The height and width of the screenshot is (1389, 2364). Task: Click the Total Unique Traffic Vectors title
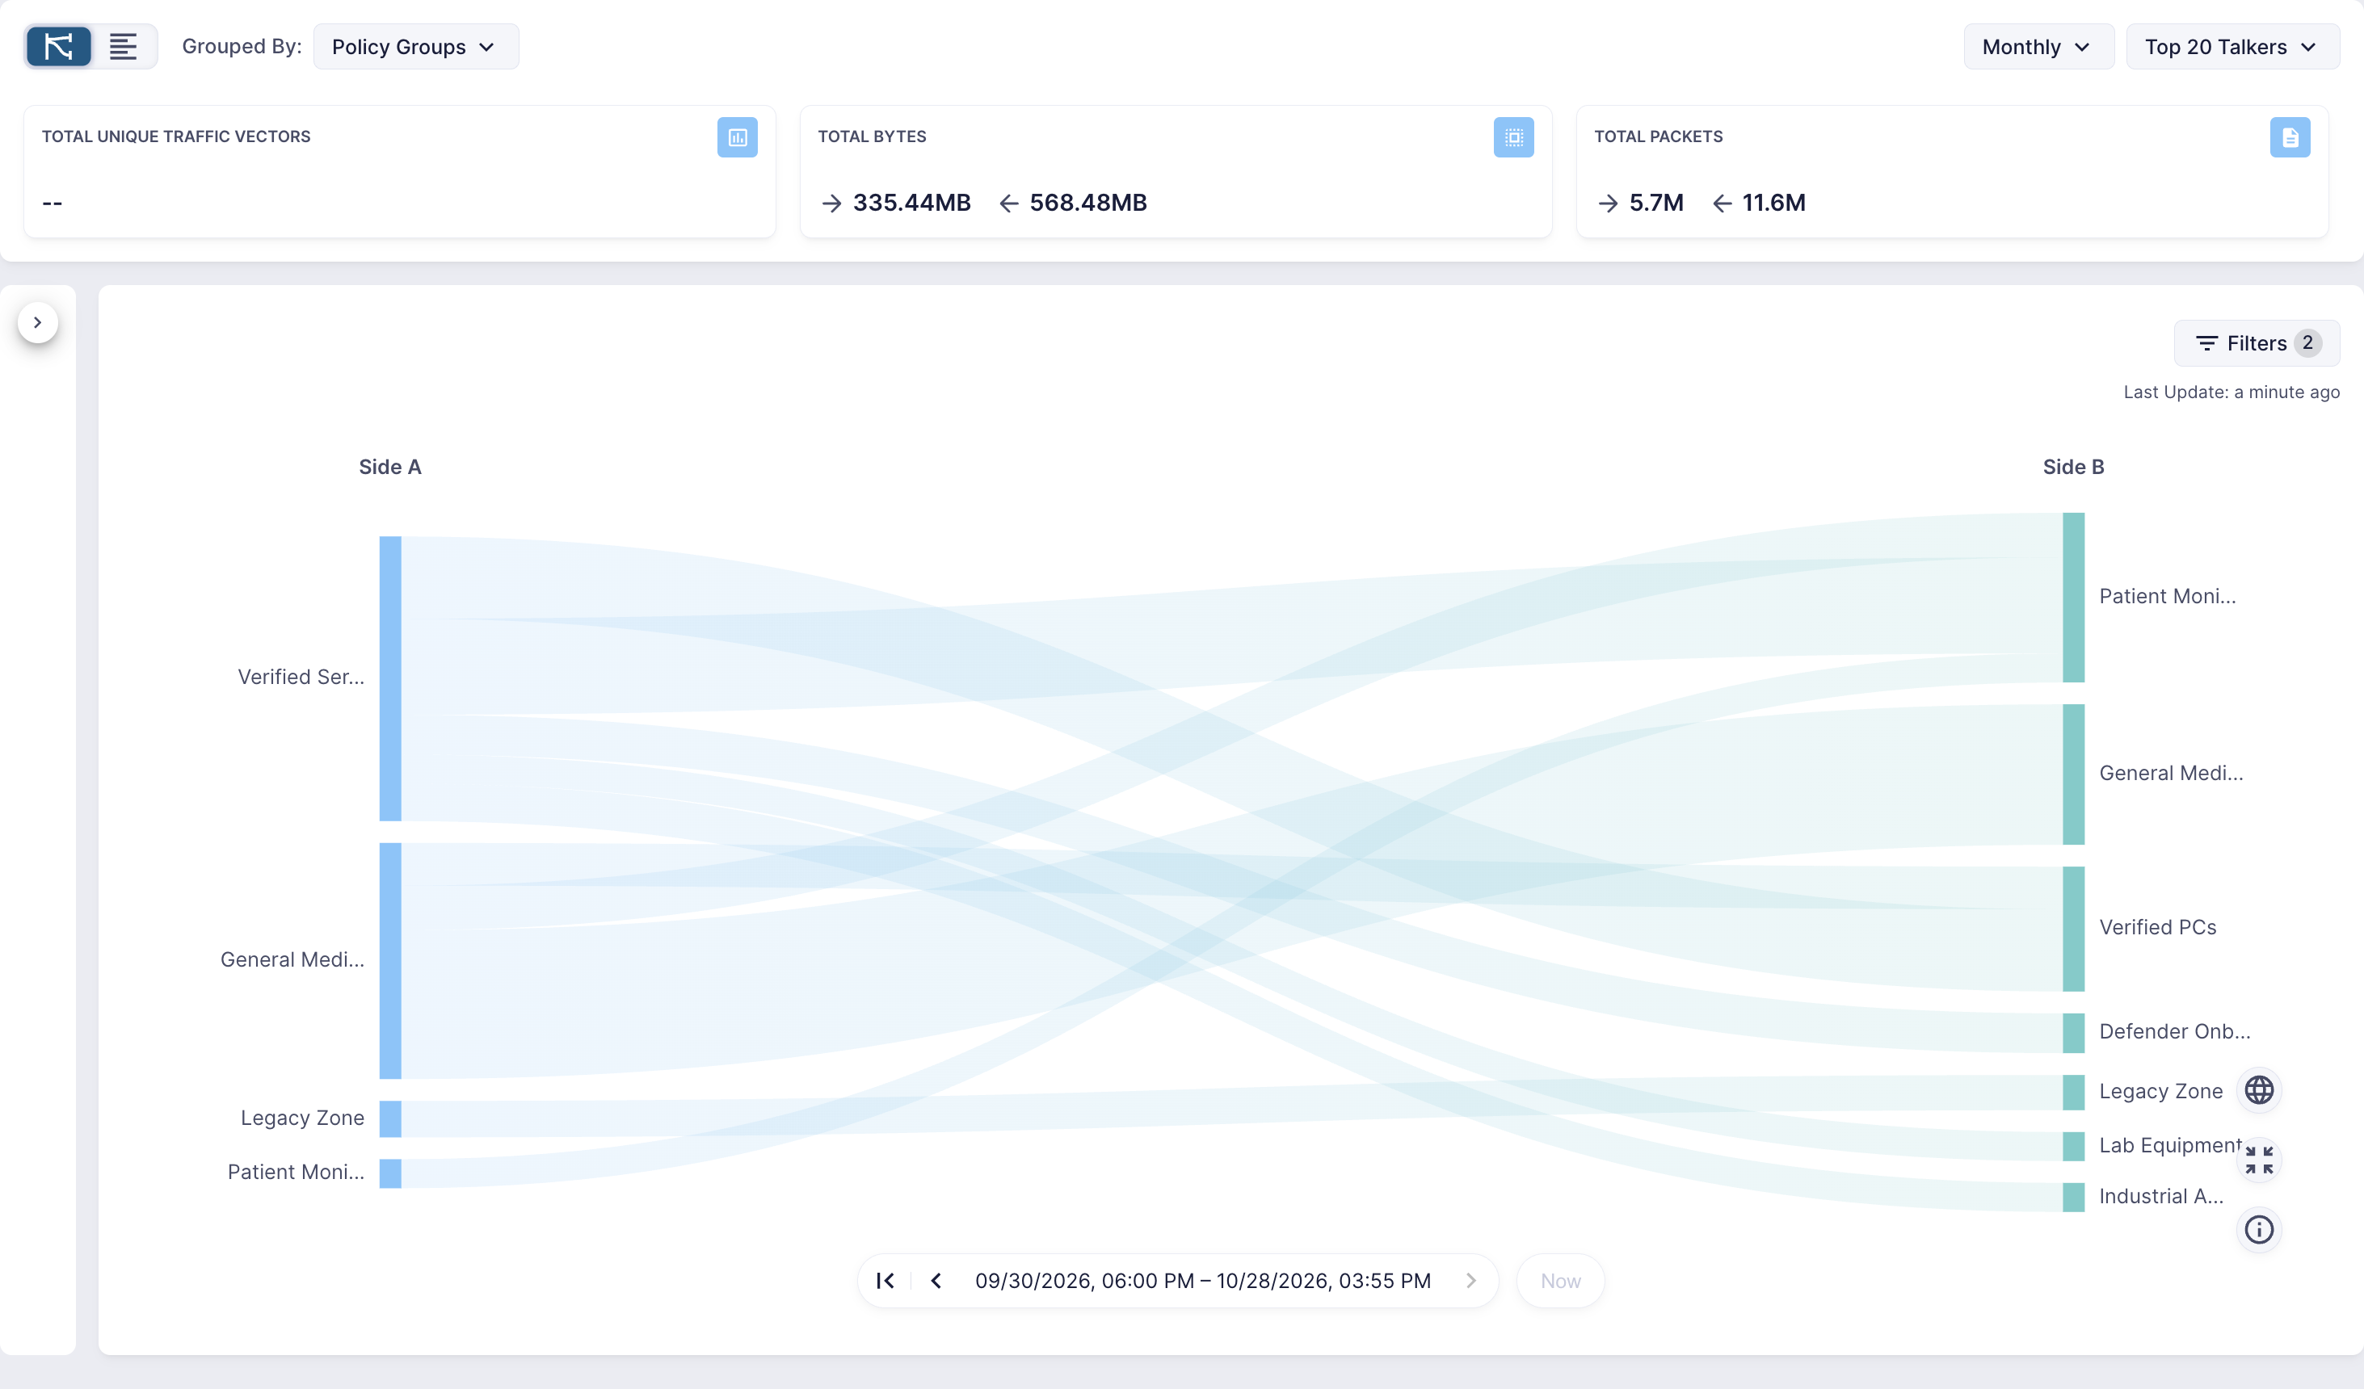[176, 137]
